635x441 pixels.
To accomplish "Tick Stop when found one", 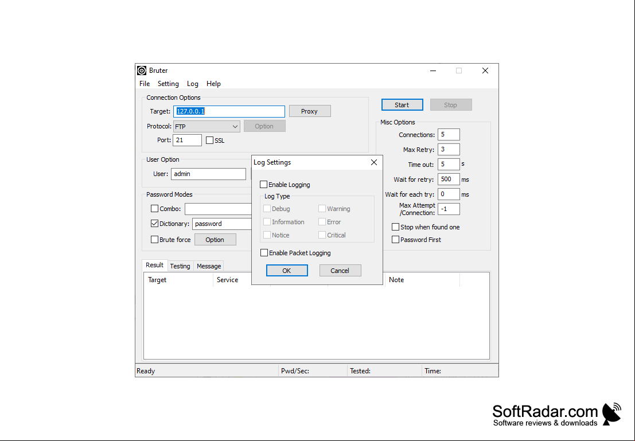I will click(x=395, y=227).
